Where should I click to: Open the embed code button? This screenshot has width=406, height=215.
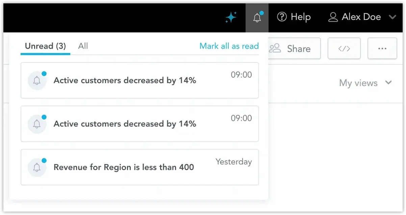pos(344,49)
